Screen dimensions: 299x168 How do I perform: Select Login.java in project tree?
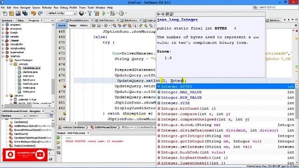(28, 76)
